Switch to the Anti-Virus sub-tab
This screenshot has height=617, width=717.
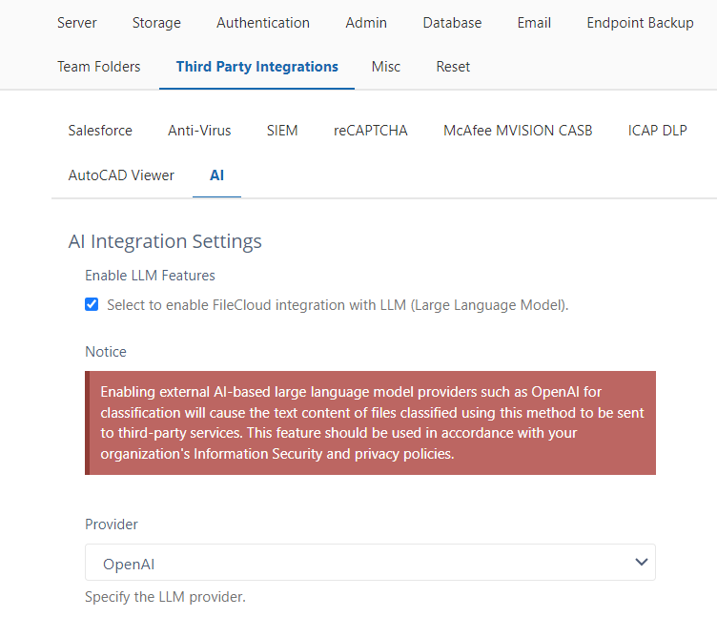click(199, 131)
